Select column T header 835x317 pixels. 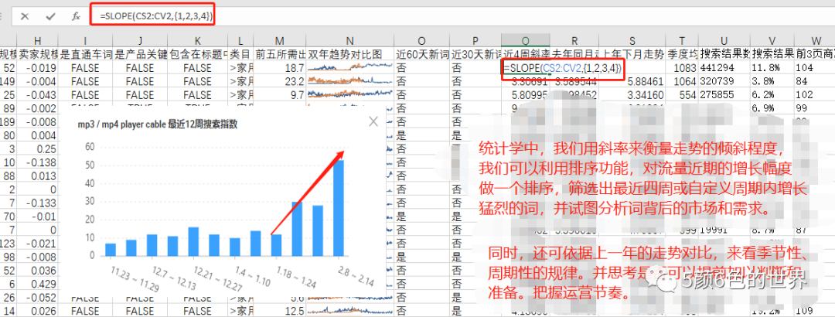pyautogui.click(x=682, y=40)
